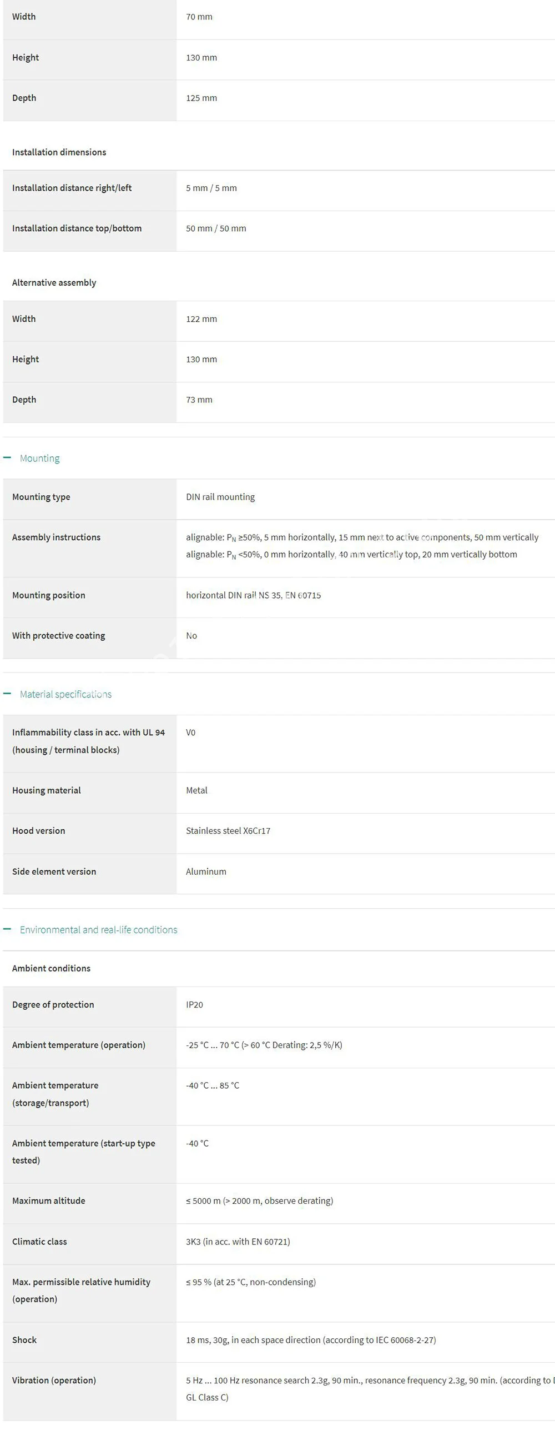The height and width of the screenshot is (1430, 555).
Task: Select the Ambient conditions subheading
Action: tap(51, 968)
